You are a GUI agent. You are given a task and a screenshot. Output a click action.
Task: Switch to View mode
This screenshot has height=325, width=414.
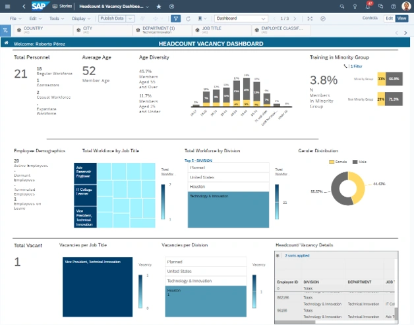(x=401, y=18)
